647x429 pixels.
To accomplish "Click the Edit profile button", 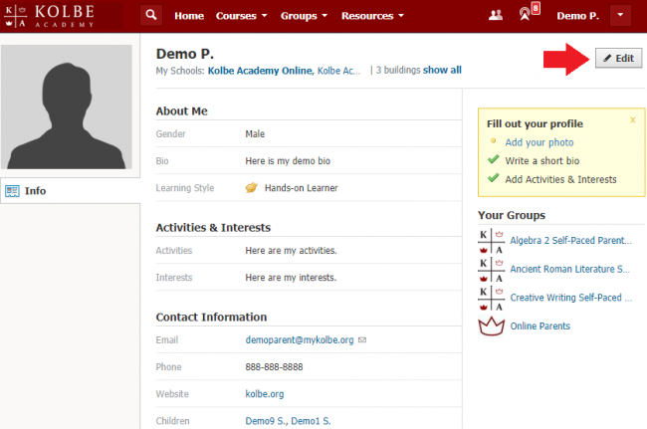I will (617, 59).
